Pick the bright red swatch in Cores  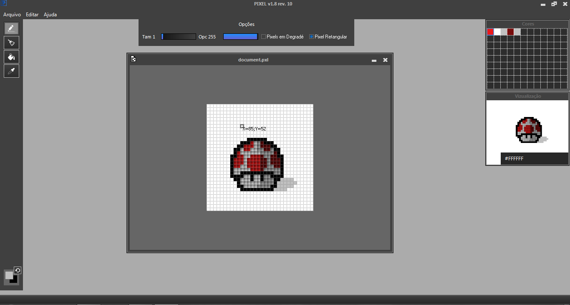tap(490, 32)
